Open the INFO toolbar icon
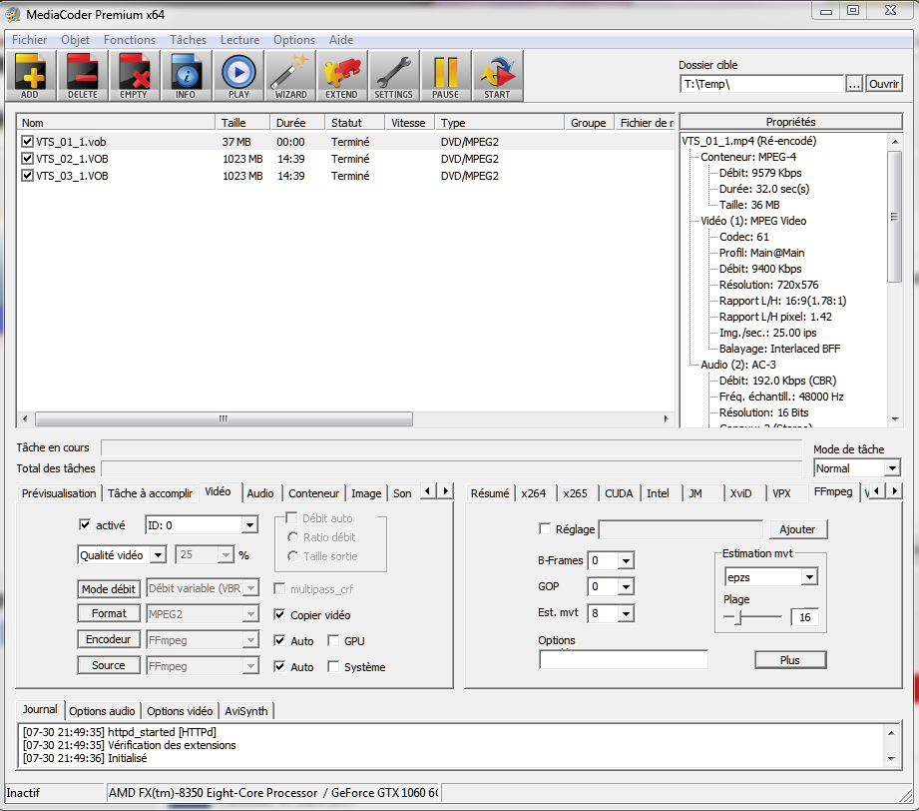The width and height of the screenshot is (919, 811). point(186,76)
